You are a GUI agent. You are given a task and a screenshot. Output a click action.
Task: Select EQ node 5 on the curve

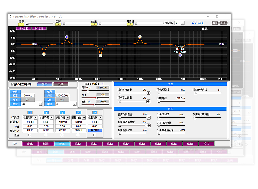[180, 55]
